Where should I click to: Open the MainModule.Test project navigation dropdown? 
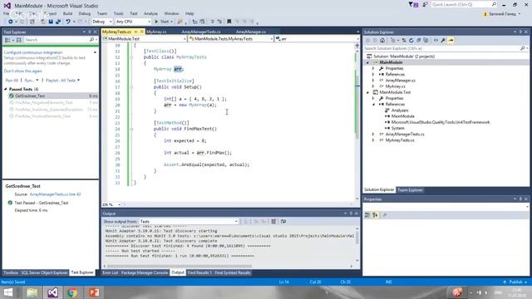144,39
